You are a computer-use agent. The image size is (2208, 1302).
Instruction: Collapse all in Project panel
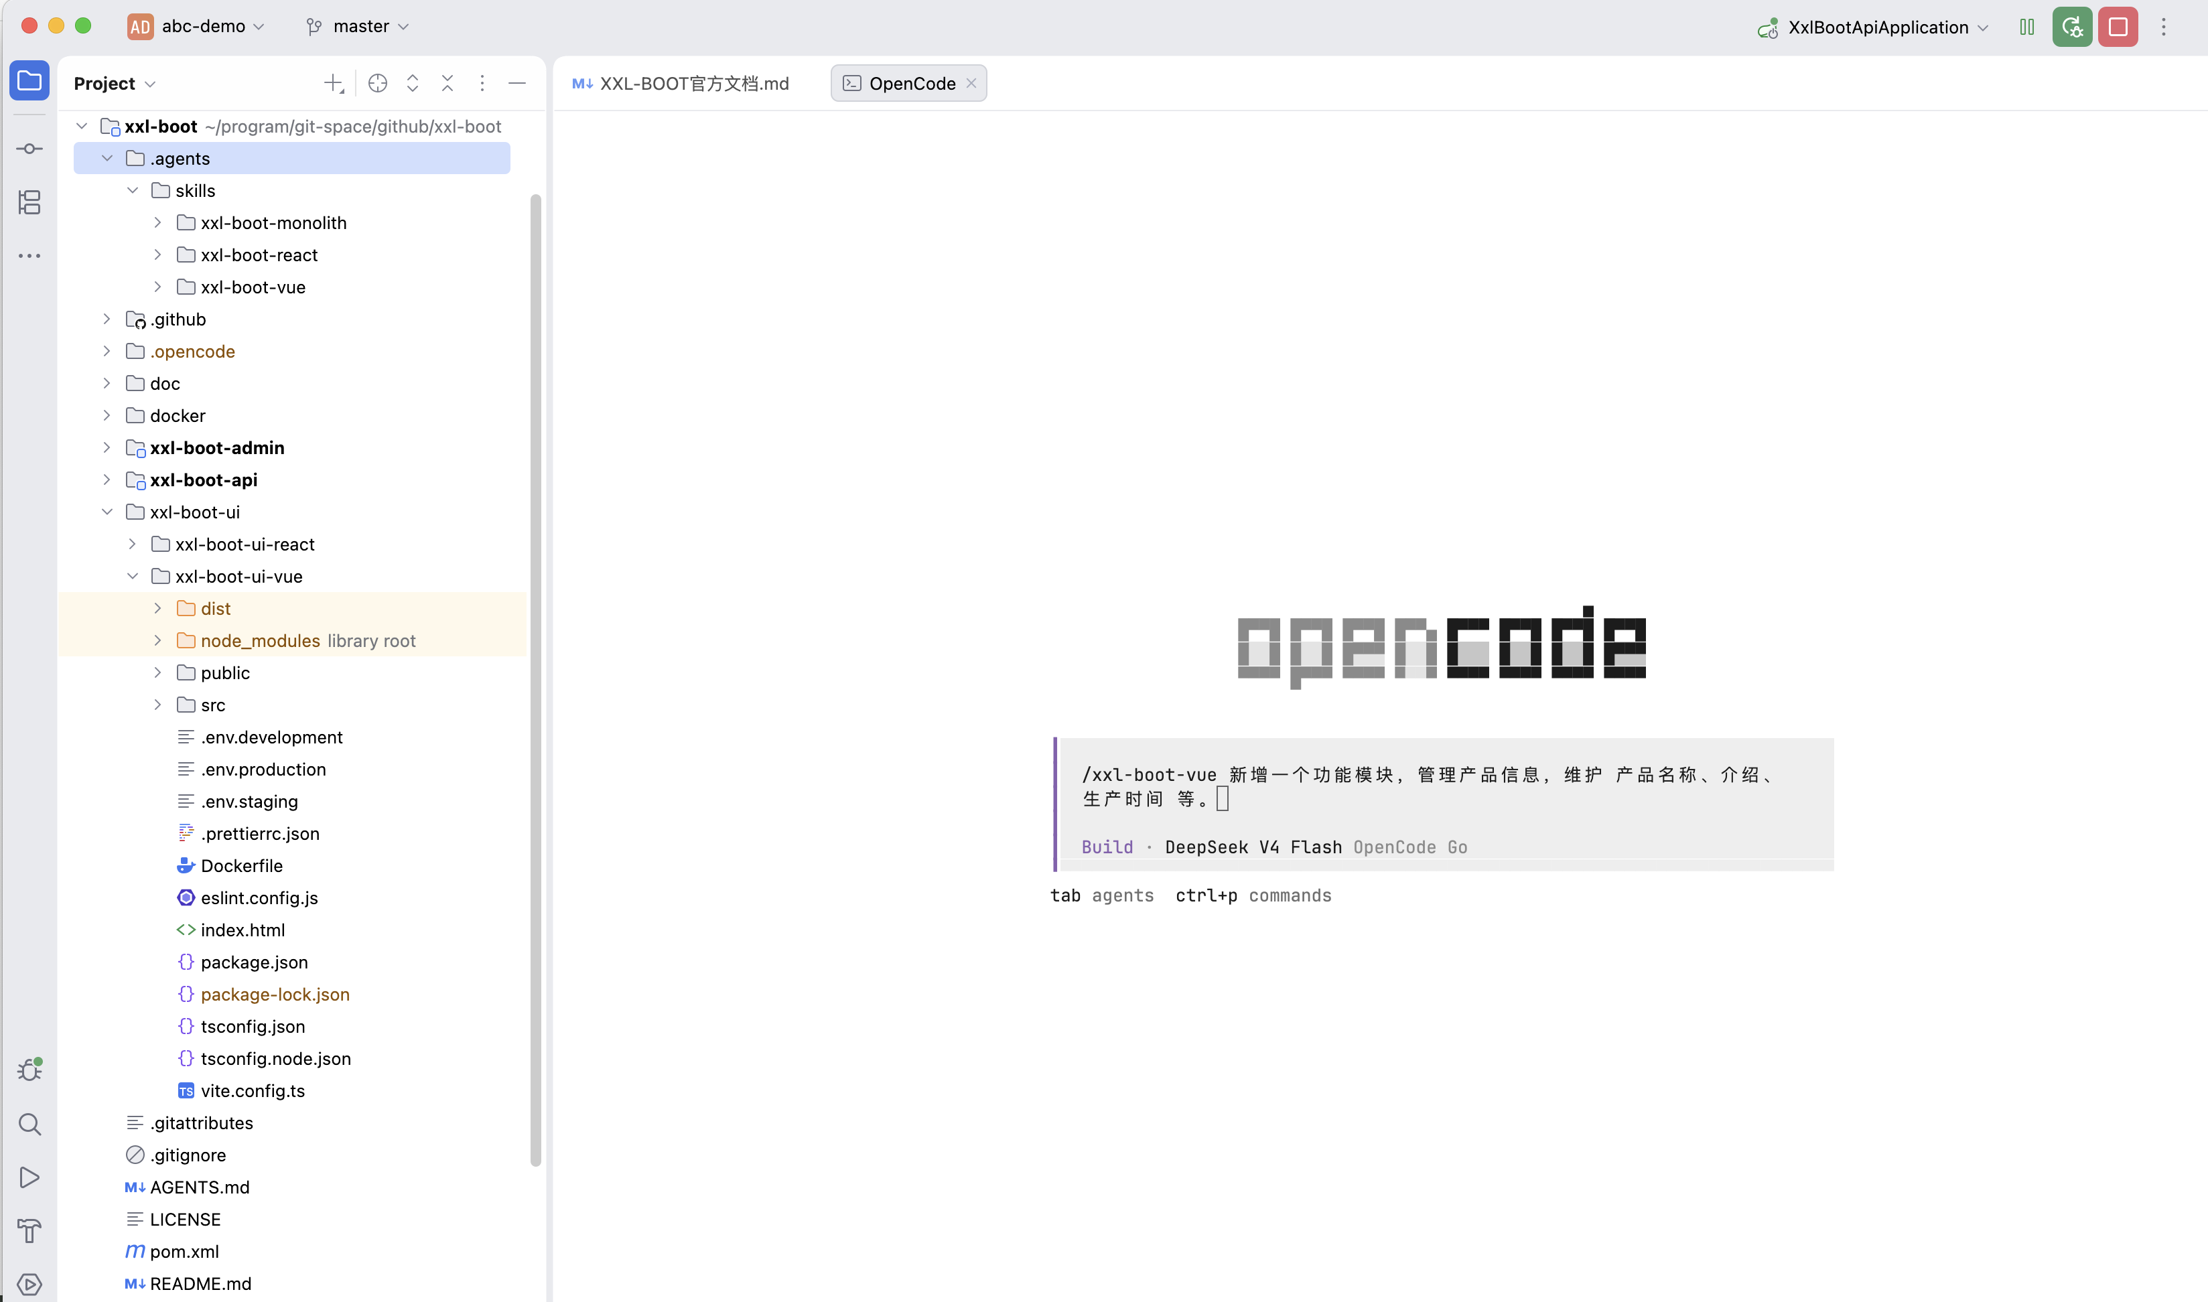click(447, 83)
